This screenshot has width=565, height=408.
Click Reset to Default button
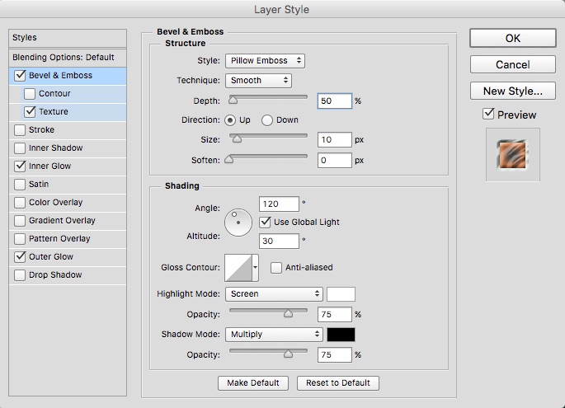tap(337, 383)
